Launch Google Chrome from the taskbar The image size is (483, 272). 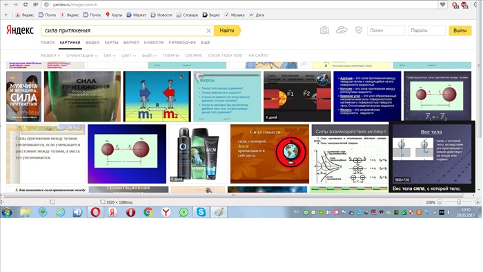click(x=148, y=212)
